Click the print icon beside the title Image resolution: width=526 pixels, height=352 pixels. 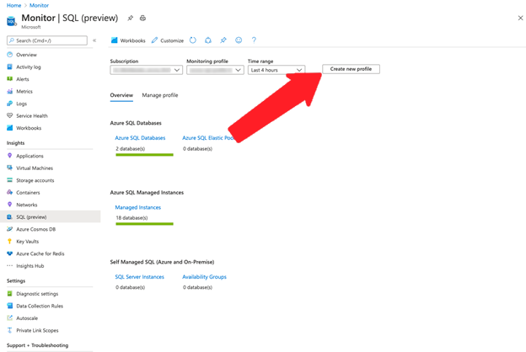click(x=143, y=18)
